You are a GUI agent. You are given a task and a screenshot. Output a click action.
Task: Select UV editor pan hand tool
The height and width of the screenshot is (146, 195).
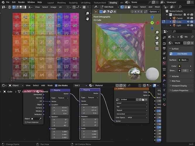point(88,19)
